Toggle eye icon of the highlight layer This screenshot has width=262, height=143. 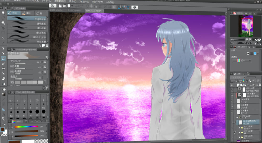[x=232, y=122]
